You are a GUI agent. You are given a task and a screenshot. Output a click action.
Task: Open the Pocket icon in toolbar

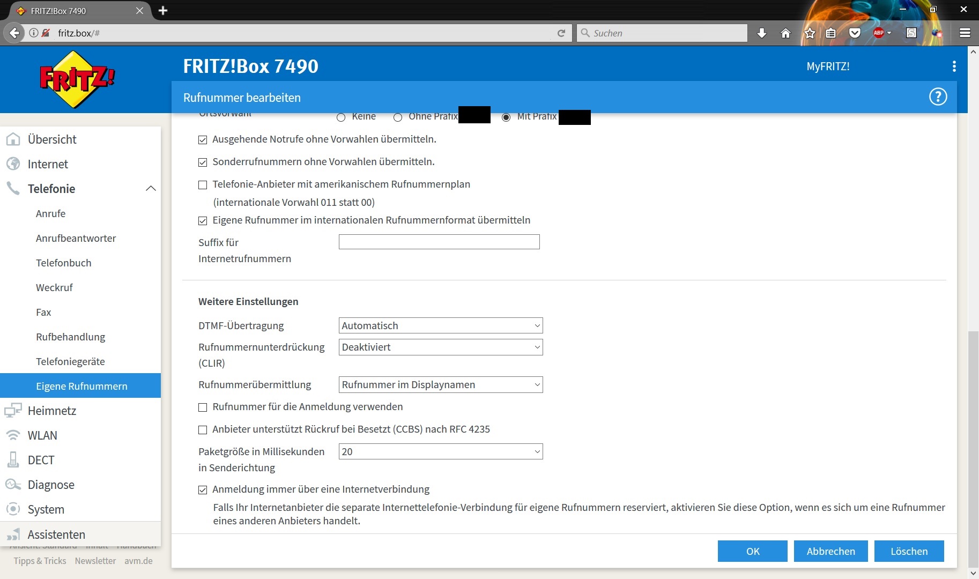(x=855, y=33)
